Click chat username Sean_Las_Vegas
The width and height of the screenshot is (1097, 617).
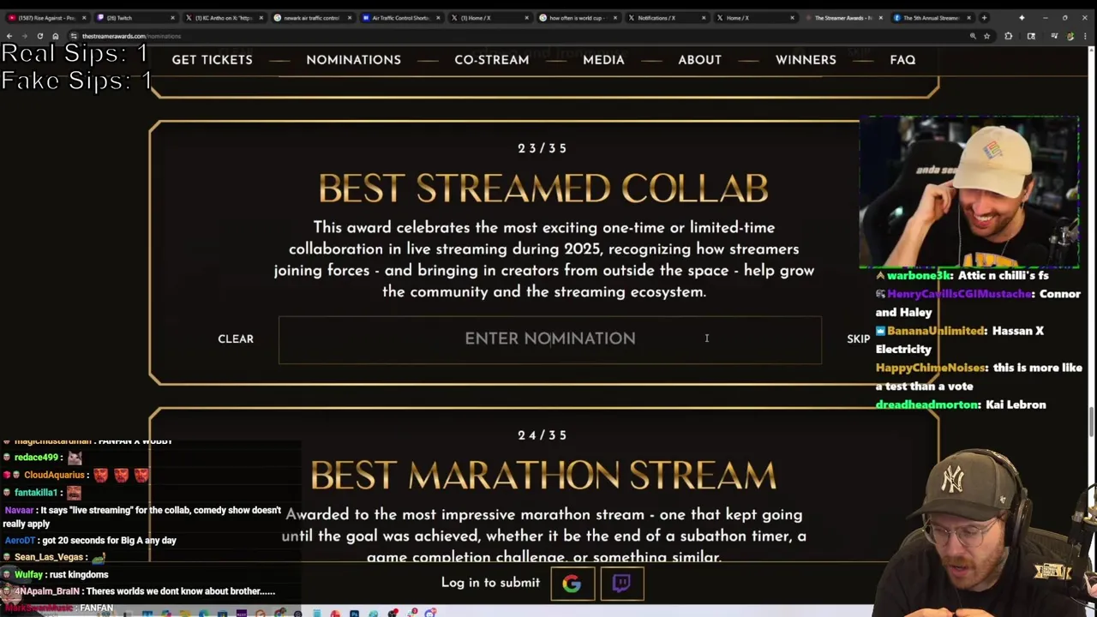[x=49, y=557]
